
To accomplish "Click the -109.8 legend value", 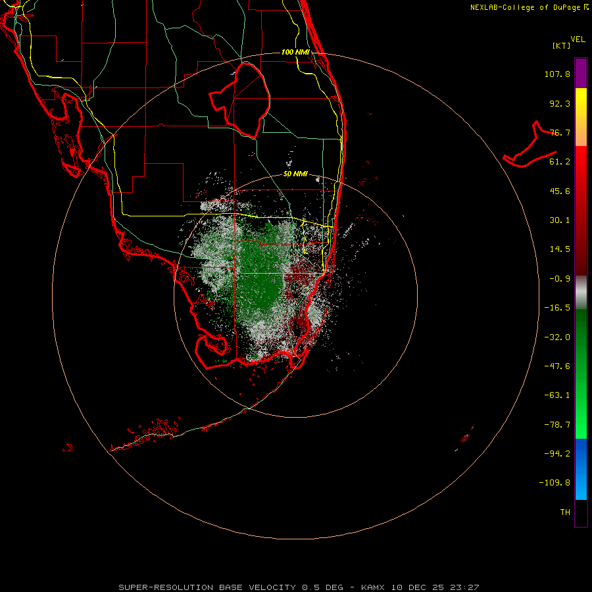I will tap(555, 483).
